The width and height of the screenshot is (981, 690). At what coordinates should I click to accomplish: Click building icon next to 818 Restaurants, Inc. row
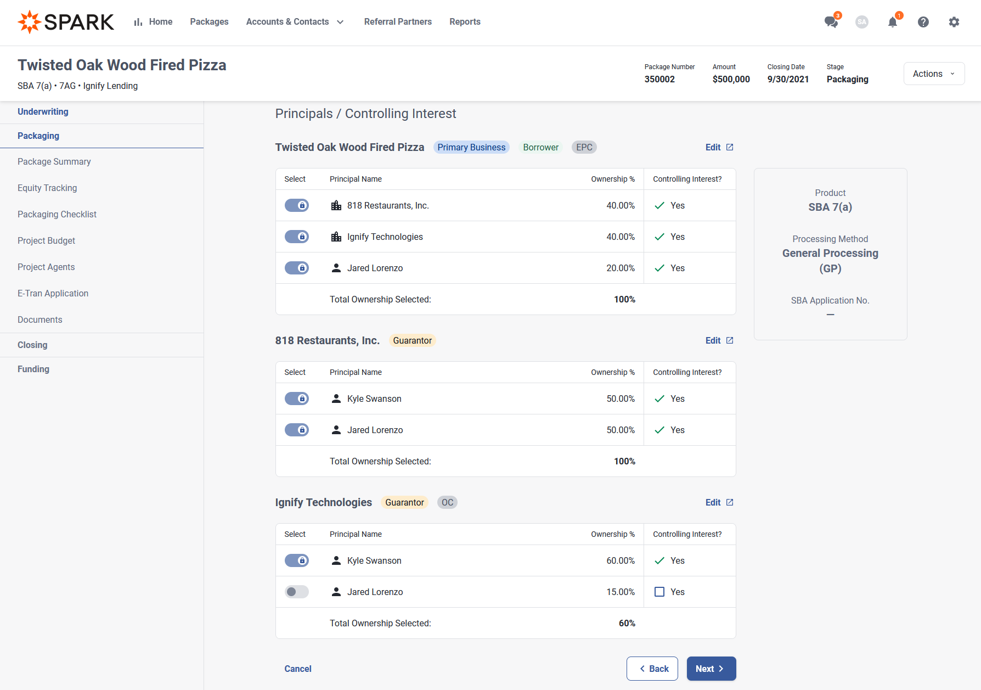[x=336, y=205]
